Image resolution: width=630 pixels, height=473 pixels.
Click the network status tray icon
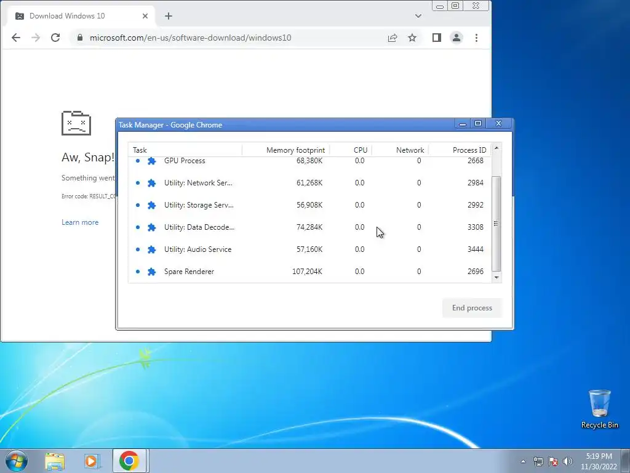[x=538, y=461]
